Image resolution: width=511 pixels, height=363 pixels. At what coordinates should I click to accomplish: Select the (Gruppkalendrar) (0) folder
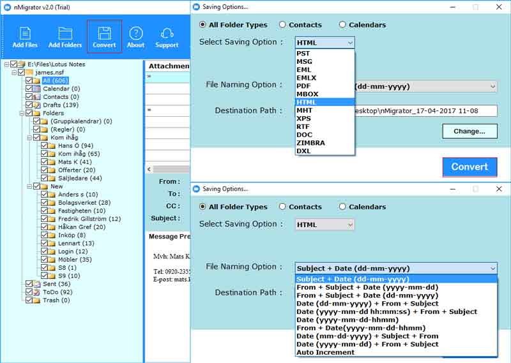tap(81, 121)
